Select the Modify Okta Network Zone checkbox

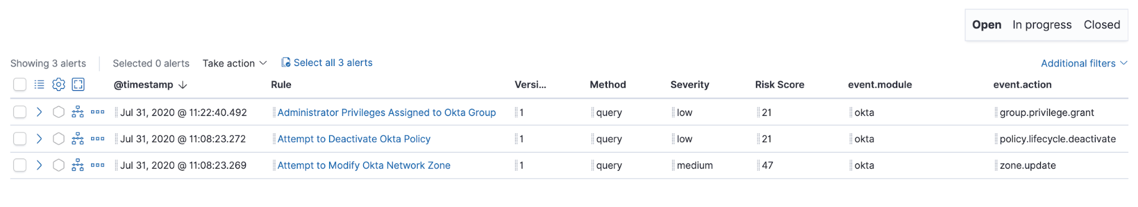pyautogui.click(x=20, y=165)
